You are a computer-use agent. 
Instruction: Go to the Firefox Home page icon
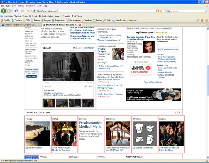(x=28, y=11)
